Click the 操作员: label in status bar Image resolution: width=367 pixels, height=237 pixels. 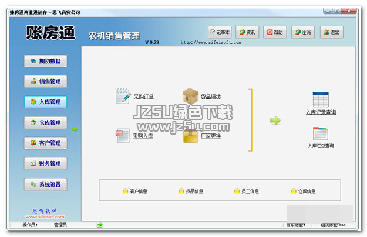coord(30,225)
